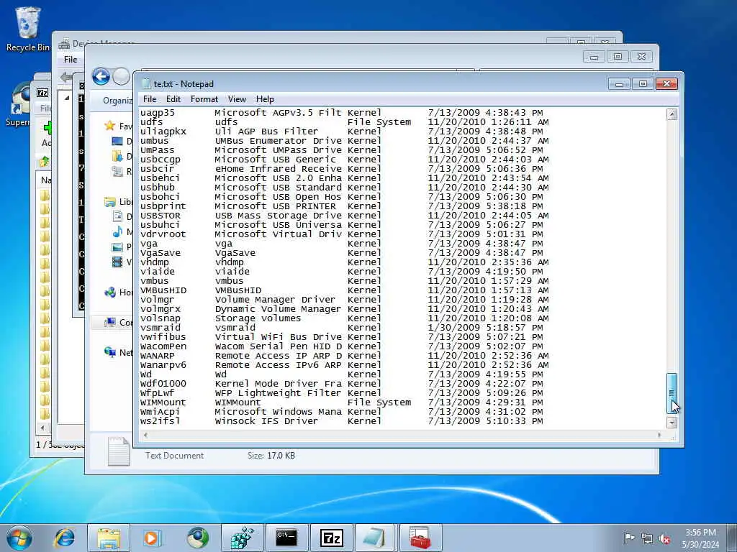Click the Homegroup icon in Explorer sidebar
The image size is (737, 552).
[110, 293]
